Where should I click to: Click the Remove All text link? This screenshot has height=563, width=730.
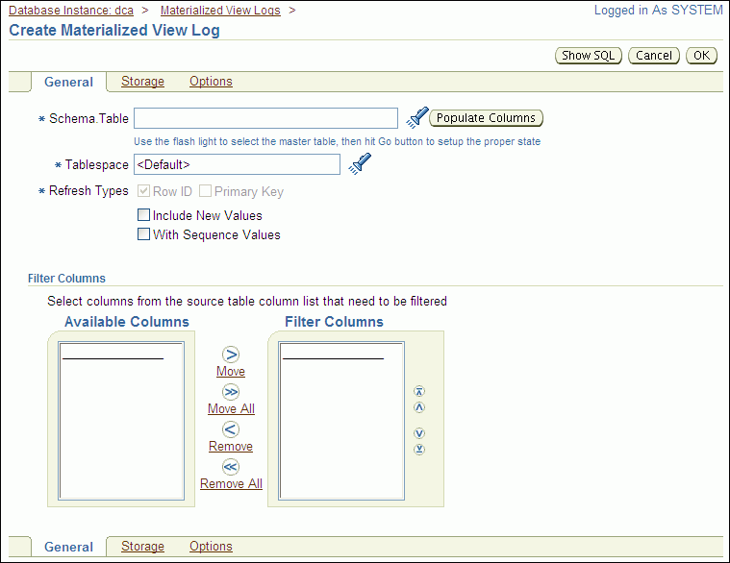coord(231,483)
